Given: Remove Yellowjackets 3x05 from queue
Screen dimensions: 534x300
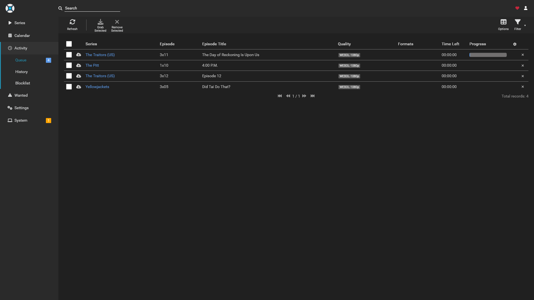Looking at the screenshot, I should [x=523, y=87].
